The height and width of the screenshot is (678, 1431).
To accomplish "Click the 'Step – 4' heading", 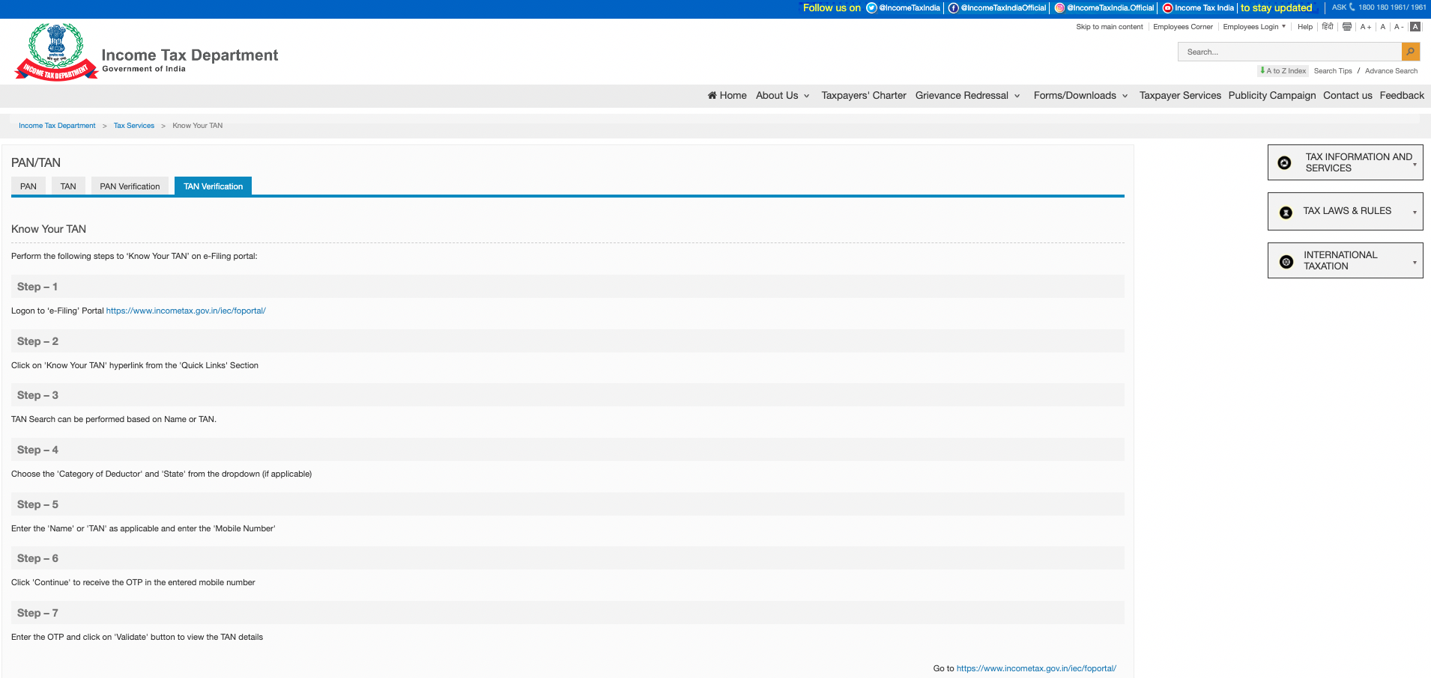I will tap(37, 450).
